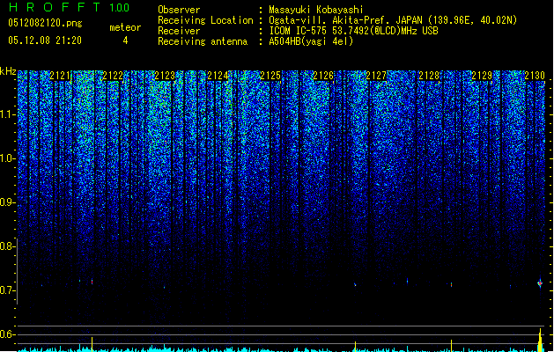Click the 2127 time marker

(x=376, y=76)
